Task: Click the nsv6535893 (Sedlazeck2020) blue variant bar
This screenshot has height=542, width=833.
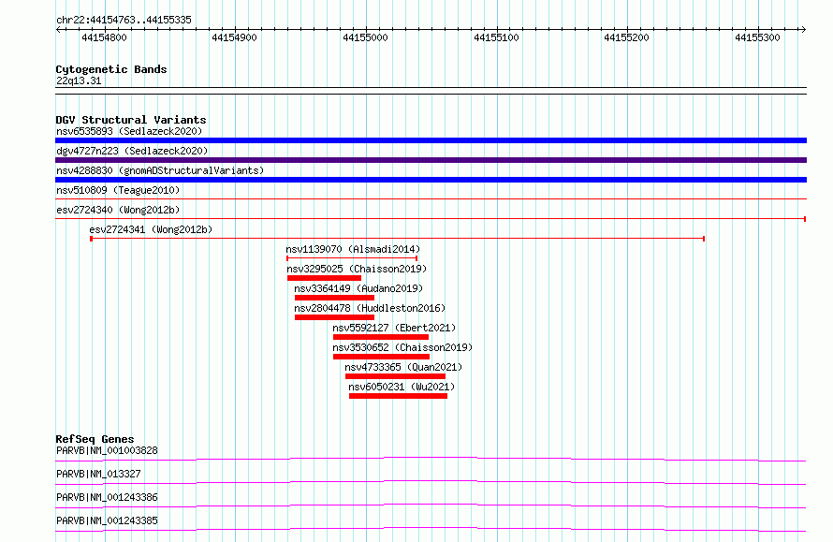Action: (431, 140)
